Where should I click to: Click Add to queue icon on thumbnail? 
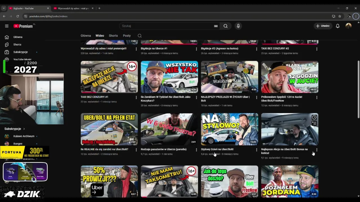click(x=314, y=123)
